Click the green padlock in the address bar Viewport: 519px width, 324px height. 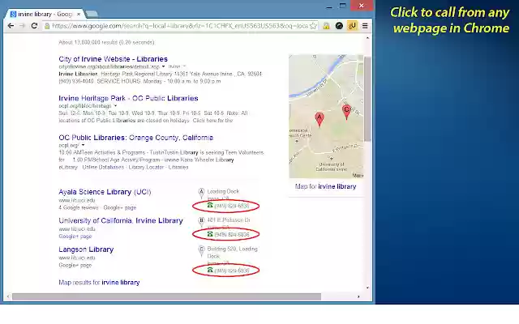pyautogui.click(x=47, y=26)
